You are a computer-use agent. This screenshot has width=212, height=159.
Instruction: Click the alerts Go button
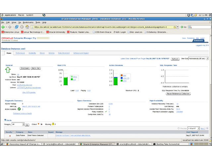[x=27, y=125]
